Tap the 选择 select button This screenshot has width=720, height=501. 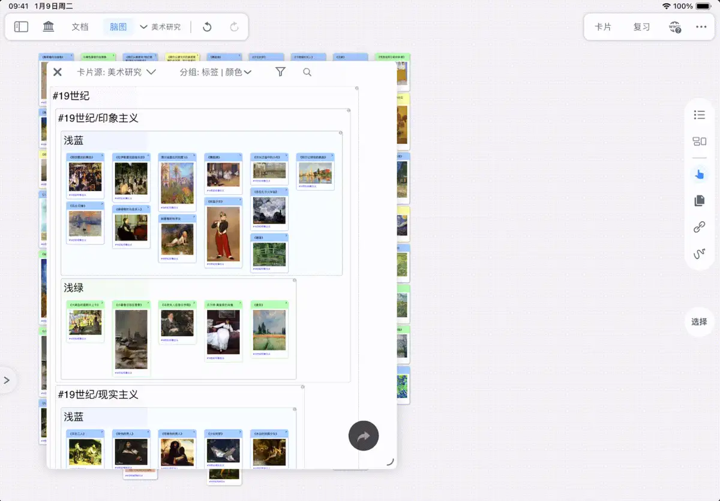[699, 322]
